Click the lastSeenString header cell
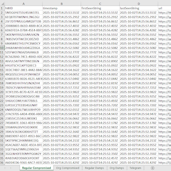Viewport: 171px width, 171px height. pos(139,8)
